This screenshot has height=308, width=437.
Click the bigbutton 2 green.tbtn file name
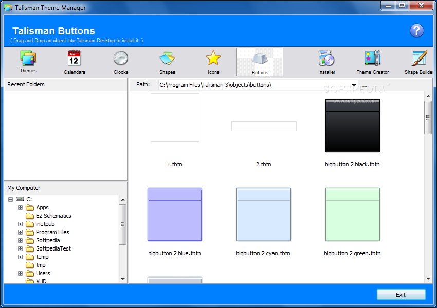point(352,253)
